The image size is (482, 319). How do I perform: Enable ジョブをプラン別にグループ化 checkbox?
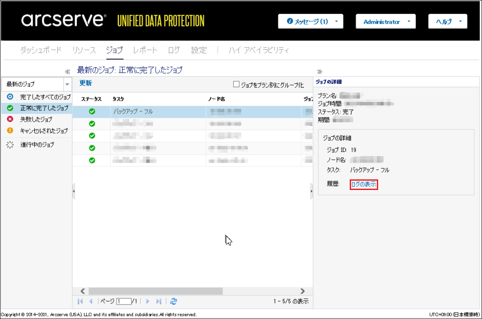pos(236,84)
